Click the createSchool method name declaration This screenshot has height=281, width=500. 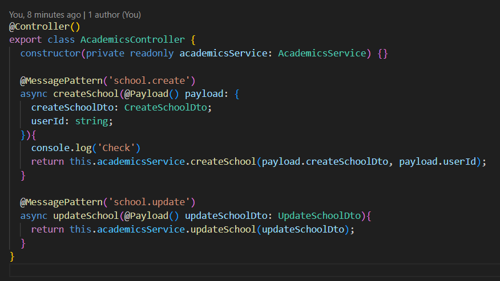click(x=86, y=93)
